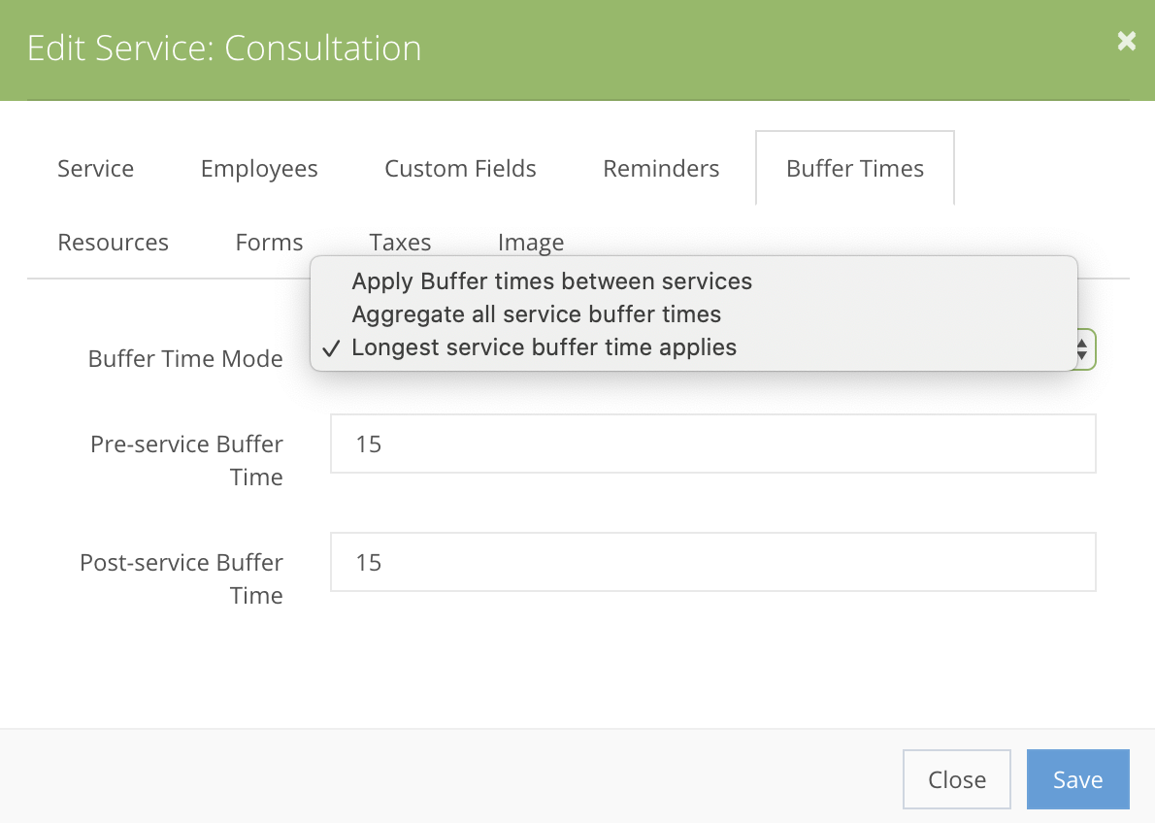The height and width of the screenshot is (823, 1155).
Task: Click the Close button
Action: [x=956, y=778]
